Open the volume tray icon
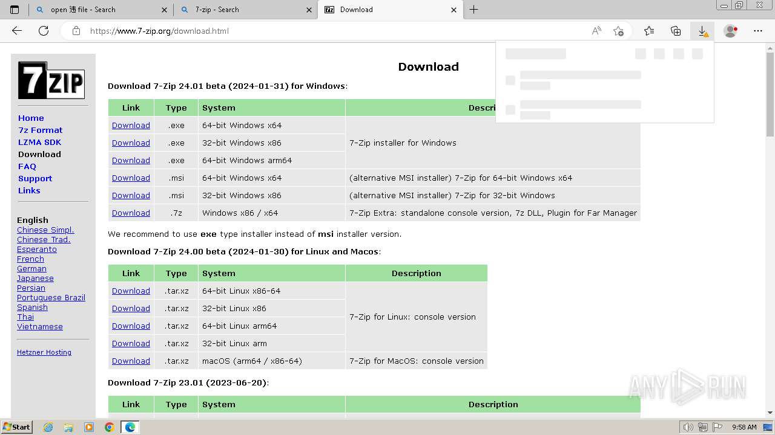 click(x=688, y=427)
